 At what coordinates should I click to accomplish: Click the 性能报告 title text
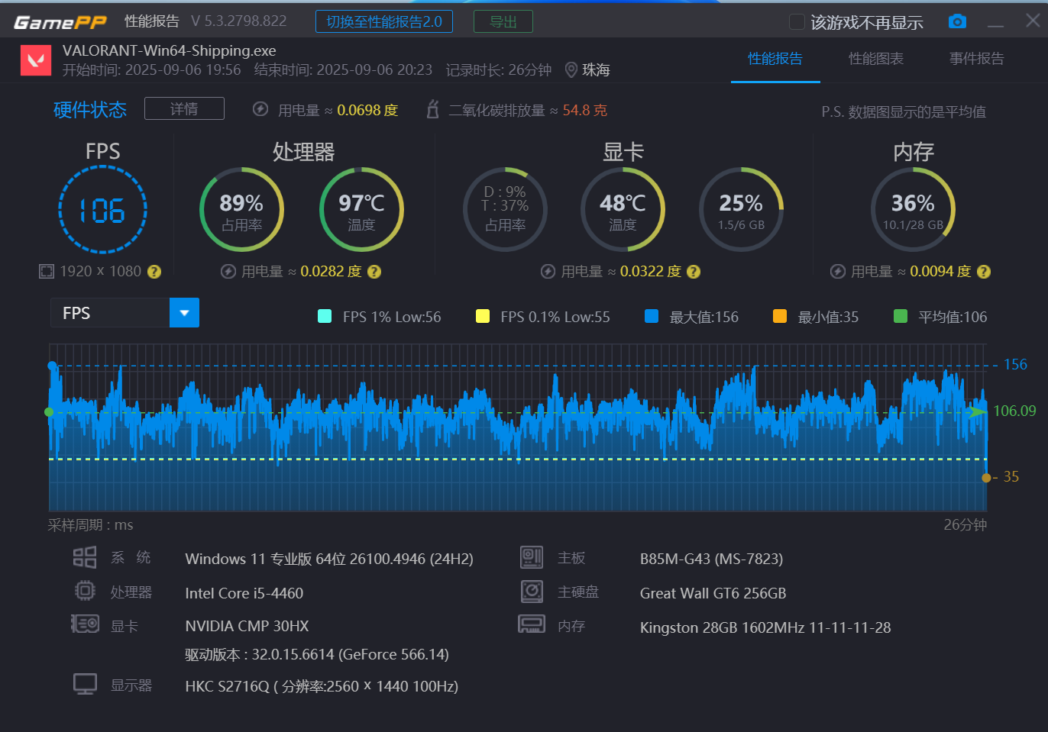pos(152,21)
